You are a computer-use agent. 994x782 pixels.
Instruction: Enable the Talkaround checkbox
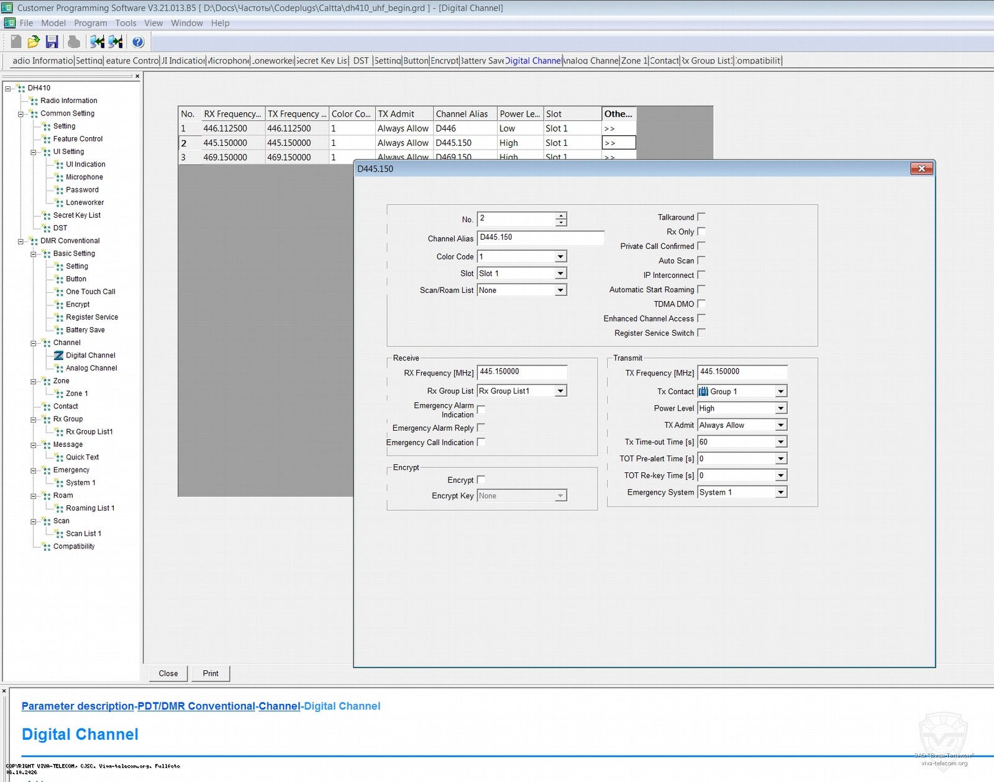pyautogui.click(x=701, y=217)
